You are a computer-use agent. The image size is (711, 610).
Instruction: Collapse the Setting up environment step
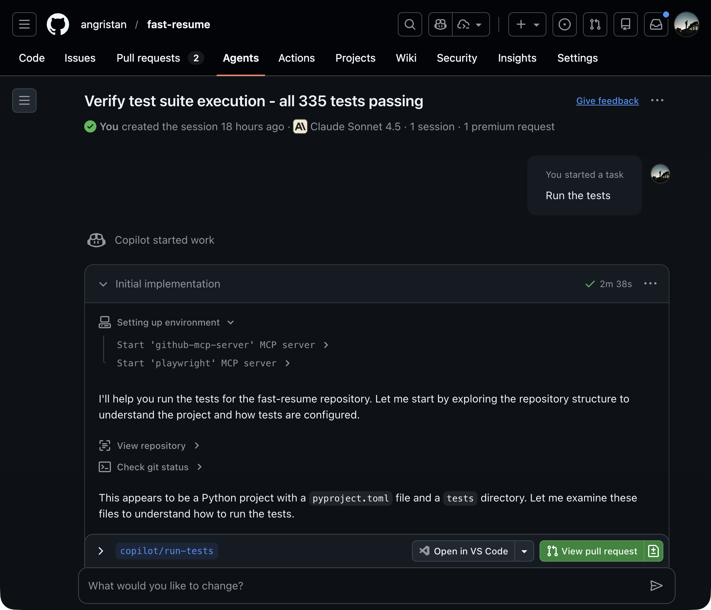(231, 322)
